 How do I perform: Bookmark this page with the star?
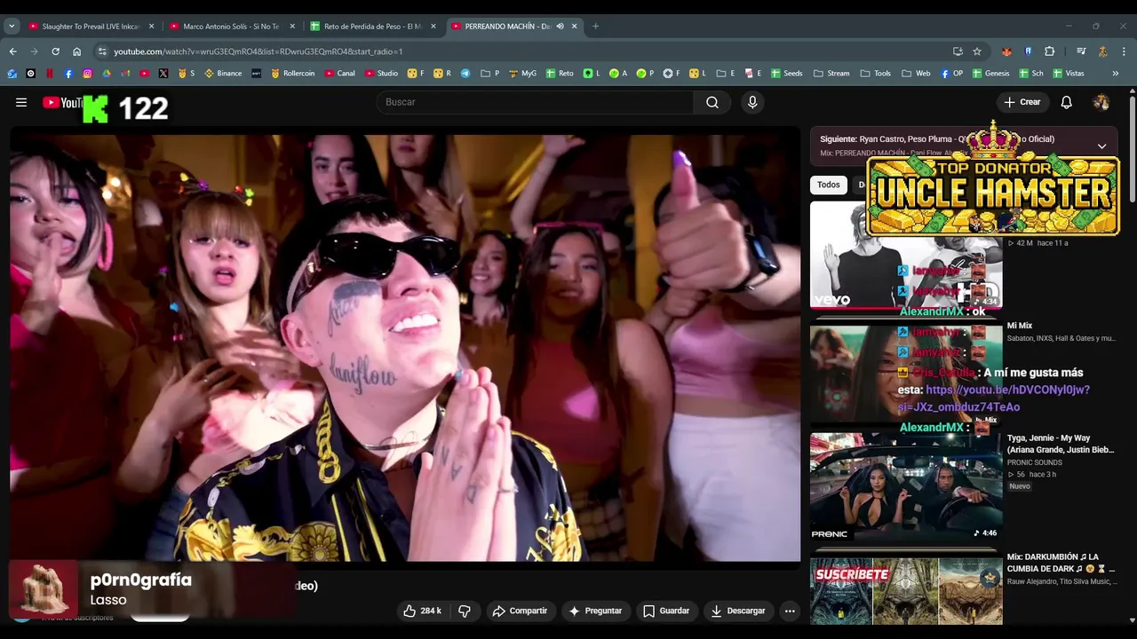click(x=977, y=51)
